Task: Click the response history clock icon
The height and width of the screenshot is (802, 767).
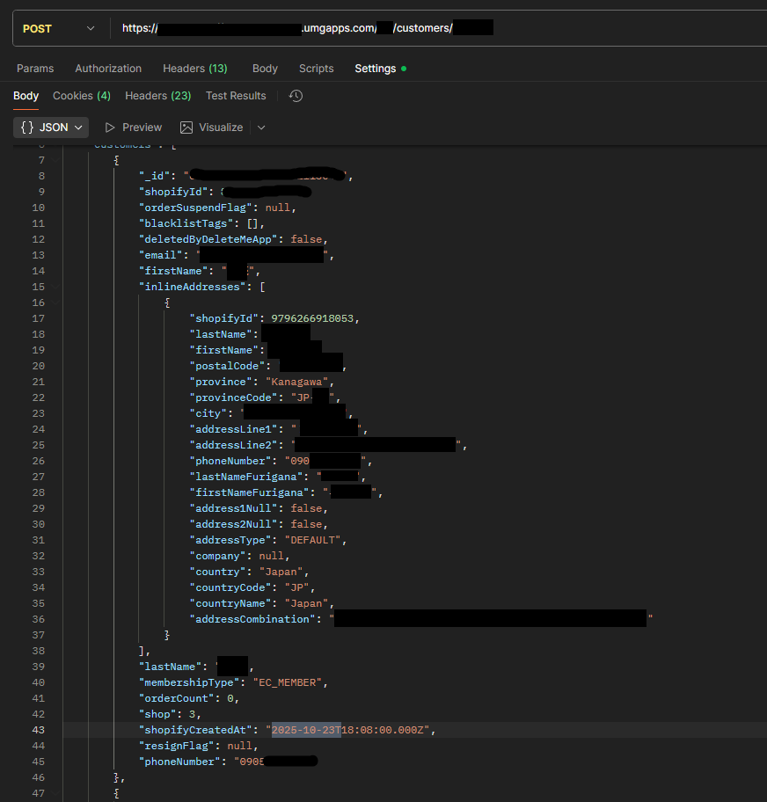Action: point(296,96)
